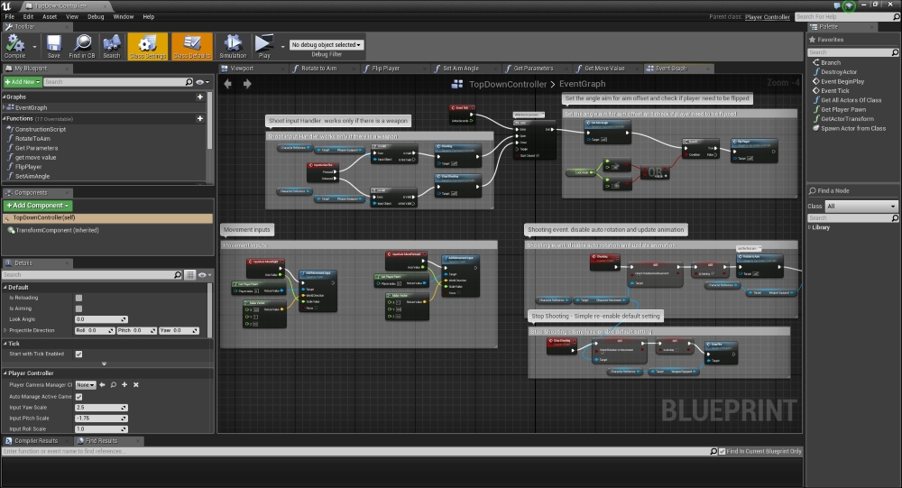902x488 pixels.
Task: Enable the Is Reloading checkbox
Action: pyautogui.click(x=78, y=298)
